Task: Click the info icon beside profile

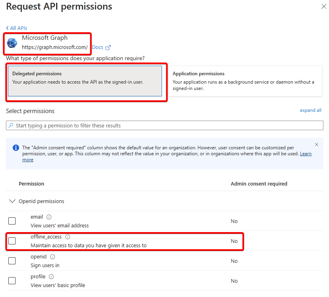Action: (51, 277)
